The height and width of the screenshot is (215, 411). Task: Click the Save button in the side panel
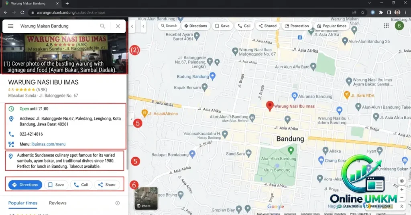56,185
